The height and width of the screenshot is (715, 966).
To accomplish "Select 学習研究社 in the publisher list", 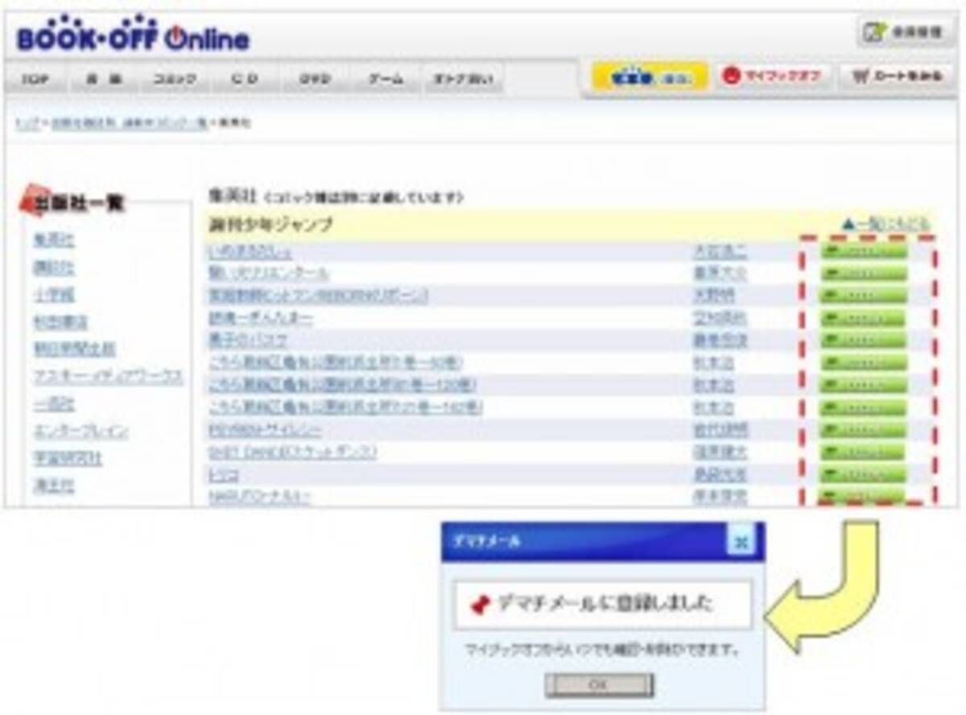I will [x=68, y=459].
